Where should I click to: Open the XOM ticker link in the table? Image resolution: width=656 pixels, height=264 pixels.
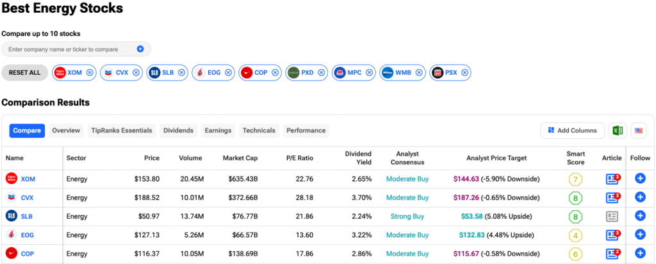[x=28, y=179]
